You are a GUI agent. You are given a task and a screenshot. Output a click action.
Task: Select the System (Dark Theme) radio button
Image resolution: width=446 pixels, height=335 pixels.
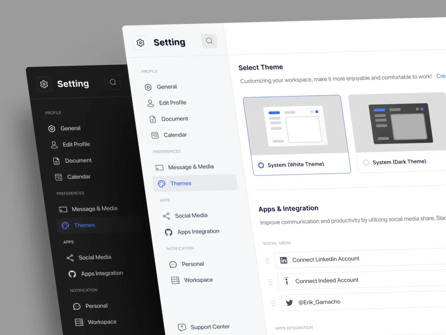pos(366,163)
